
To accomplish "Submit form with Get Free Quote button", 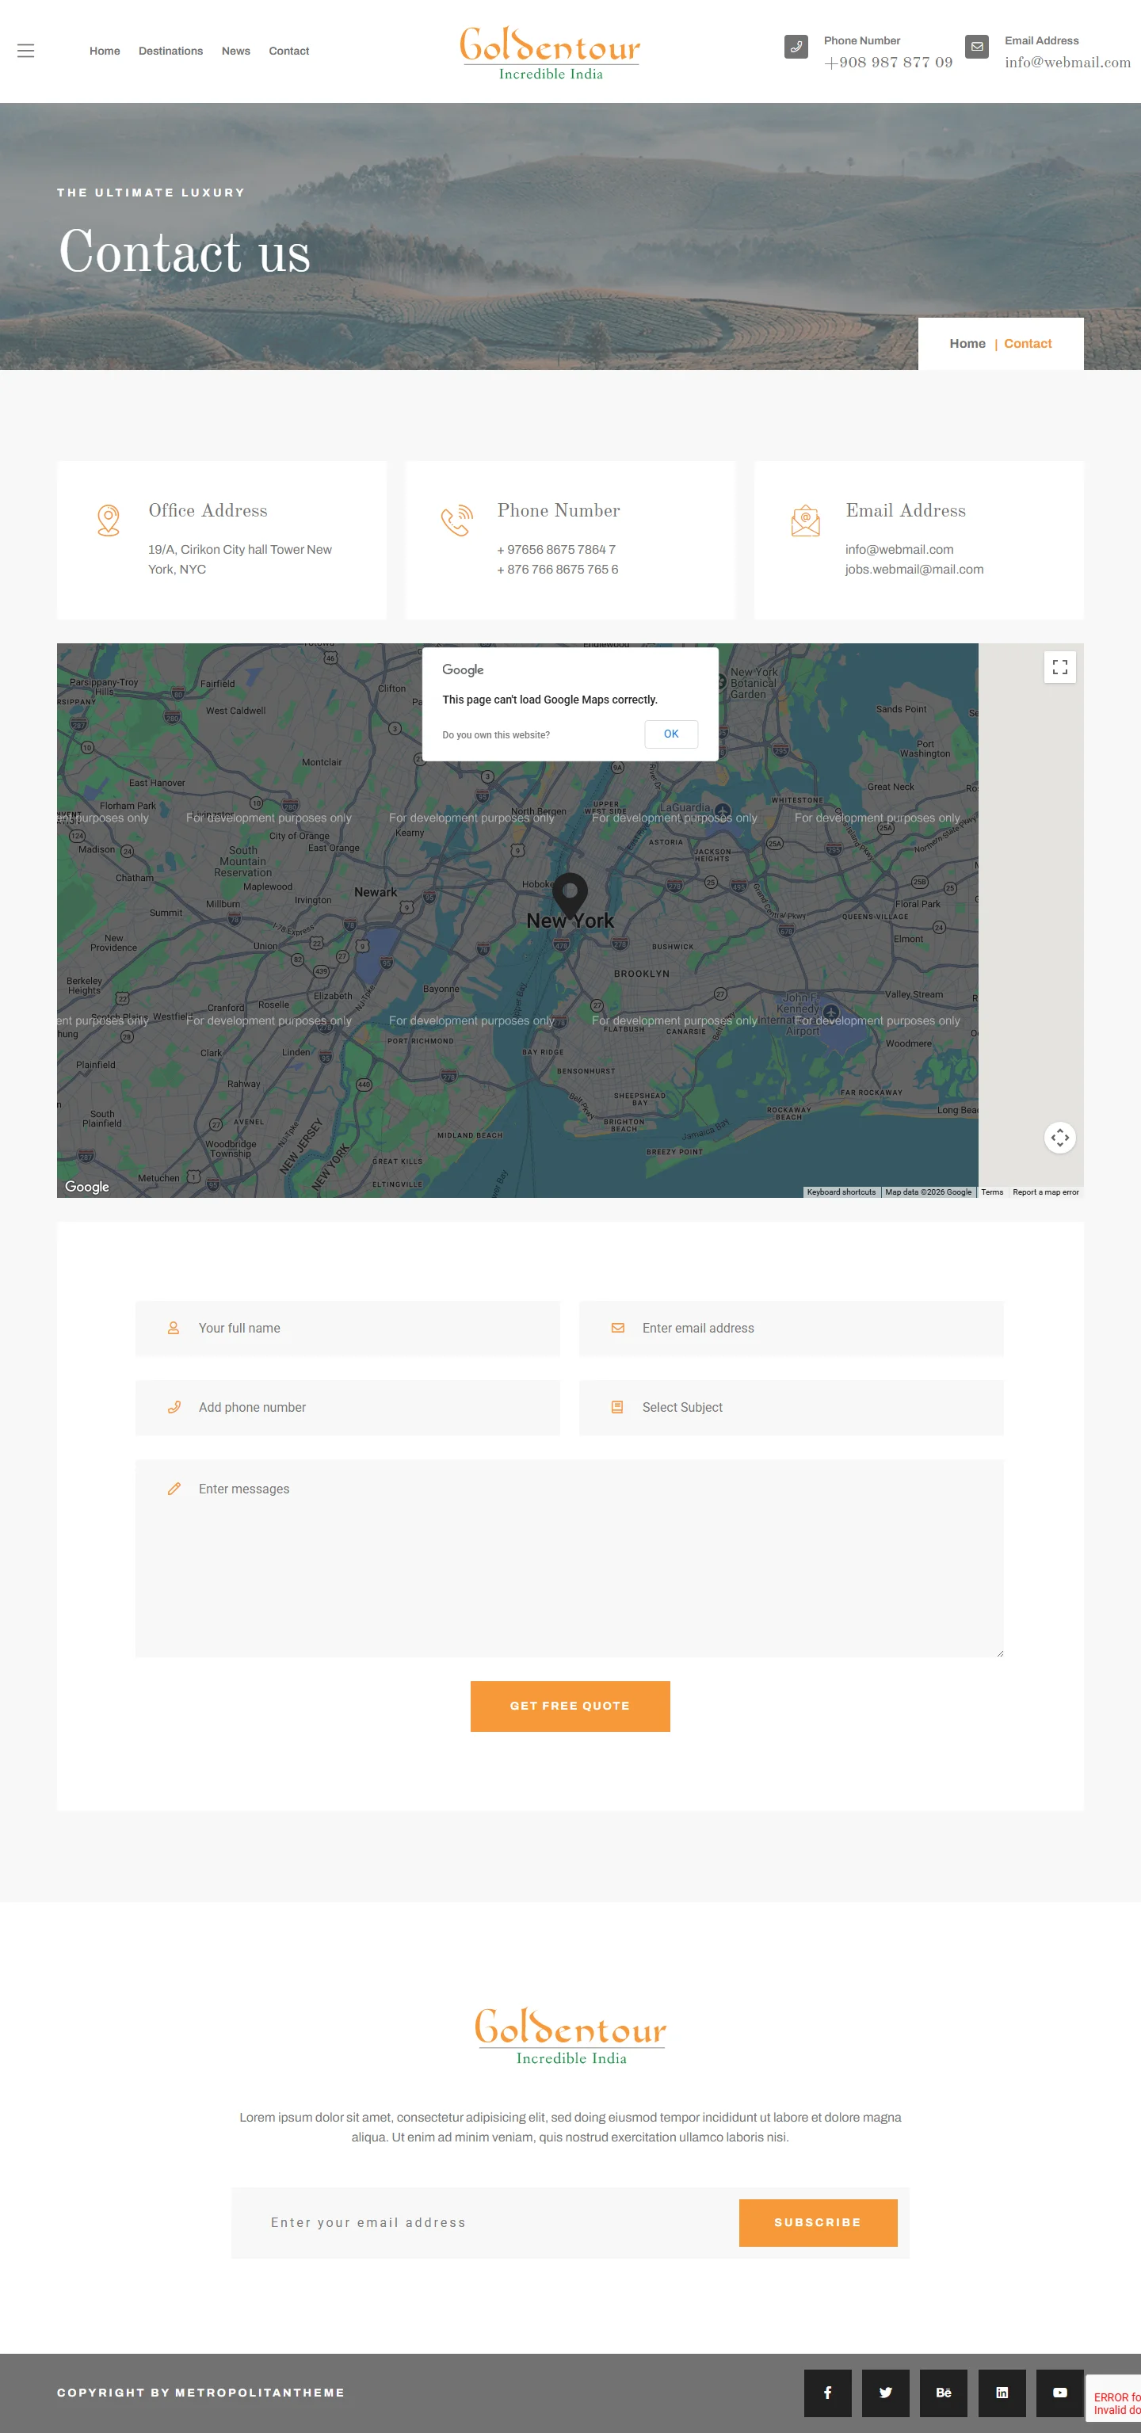I will click(x=570, y=1706).
